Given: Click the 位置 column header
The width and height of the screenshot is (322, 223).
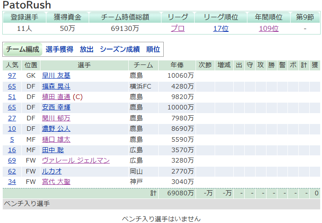Looking at the screenshot, I should 31,65.
